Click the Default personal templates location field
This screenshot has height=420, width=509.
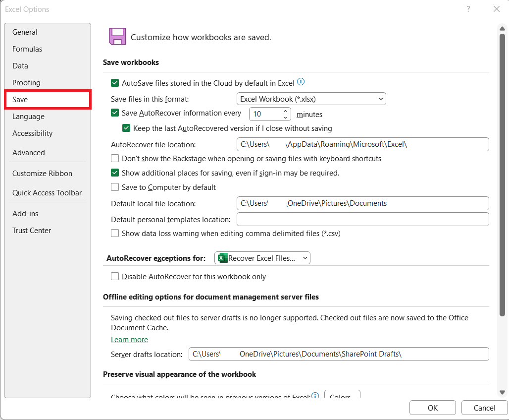[x=362, y=219]
